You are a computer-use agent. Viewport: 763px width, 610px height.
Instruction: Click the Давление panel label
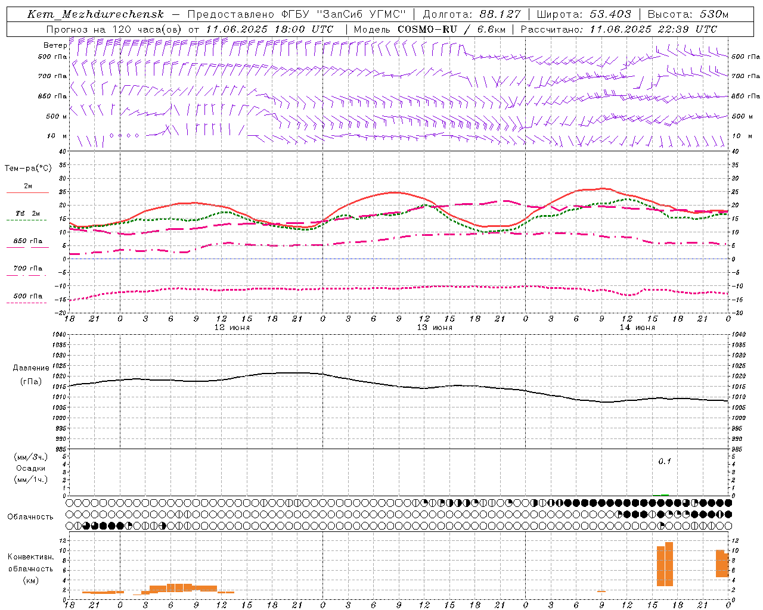point(31,368)
